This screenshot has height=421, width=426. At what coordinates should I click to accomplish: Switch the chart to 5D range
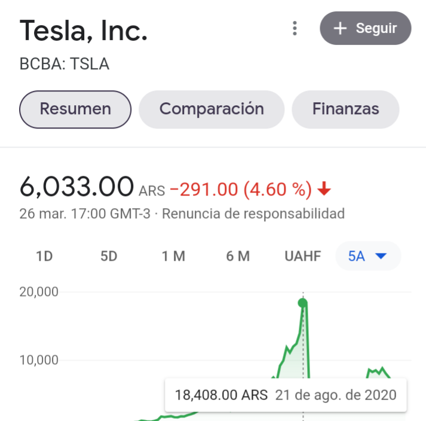109,257
